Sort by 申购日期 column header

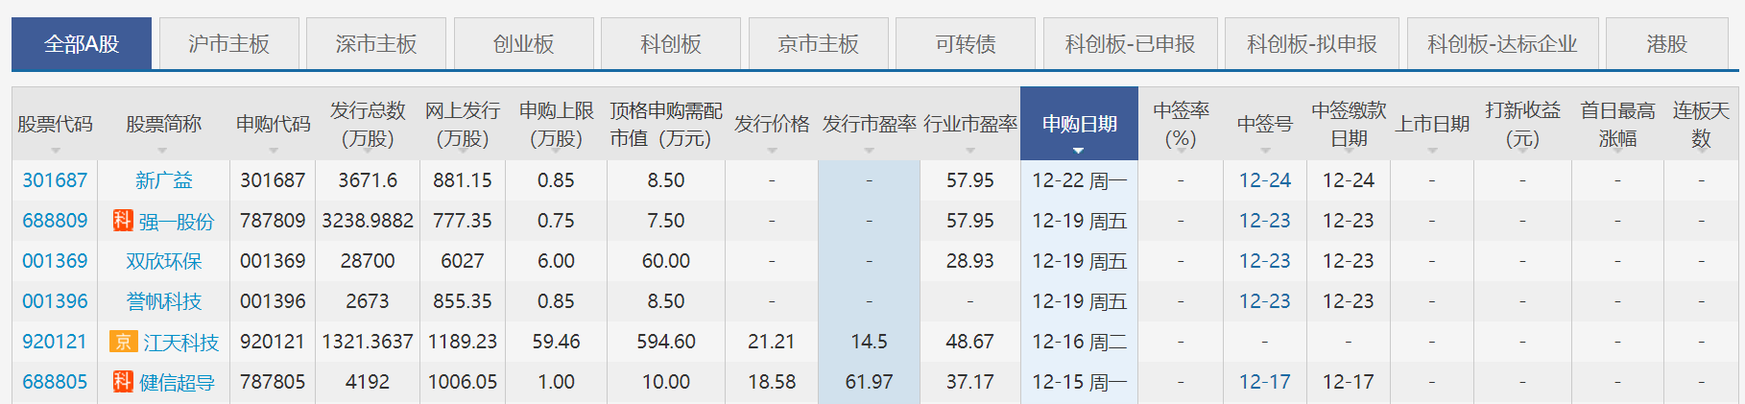pyautogui.click(x=1079, y=124)
